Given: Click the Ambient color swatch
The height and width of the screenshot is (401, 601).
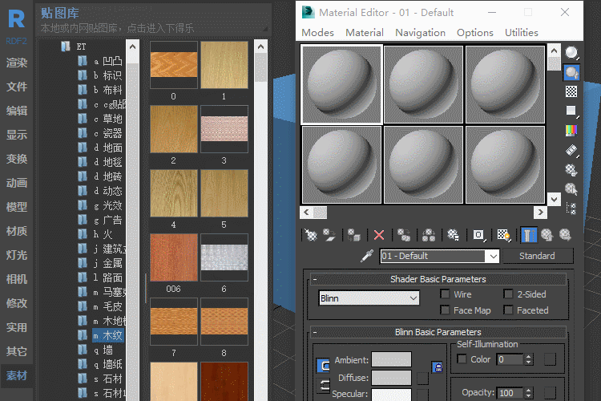Looking at the screenshot, I should [x=390, y=359].
